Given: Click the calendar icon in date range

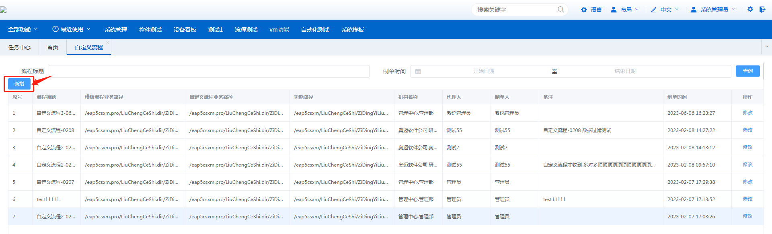Looking at the screenshot, I should click(x=418, y=71).
